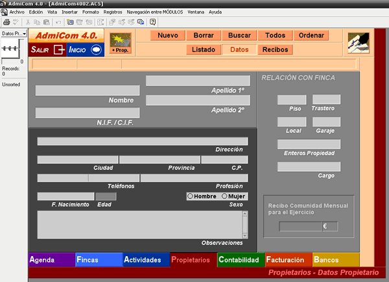Open the Edición menu
The height and width of the screenshot is (282, 389).
tap(36, 12)
